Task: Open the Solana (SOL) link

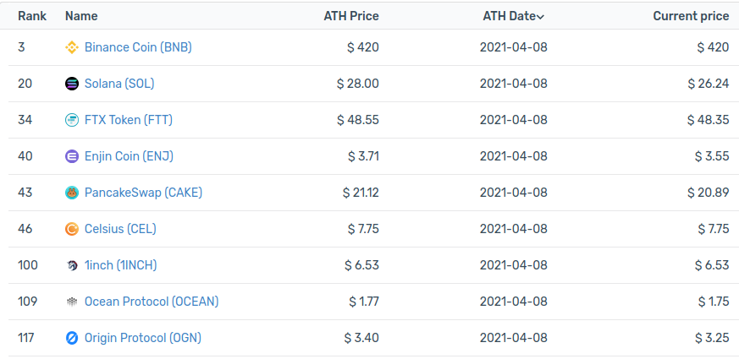Action: (x=119, y=84)
